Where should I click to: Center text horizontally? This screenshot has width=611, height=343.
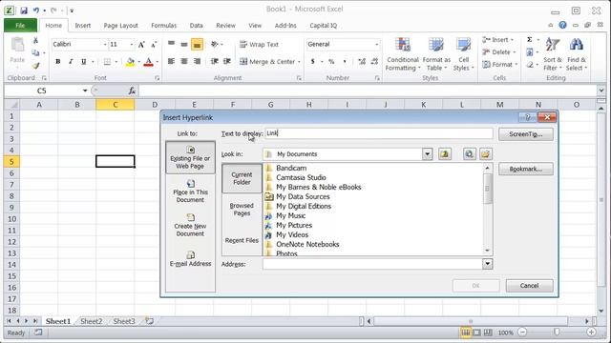[184, 61]
